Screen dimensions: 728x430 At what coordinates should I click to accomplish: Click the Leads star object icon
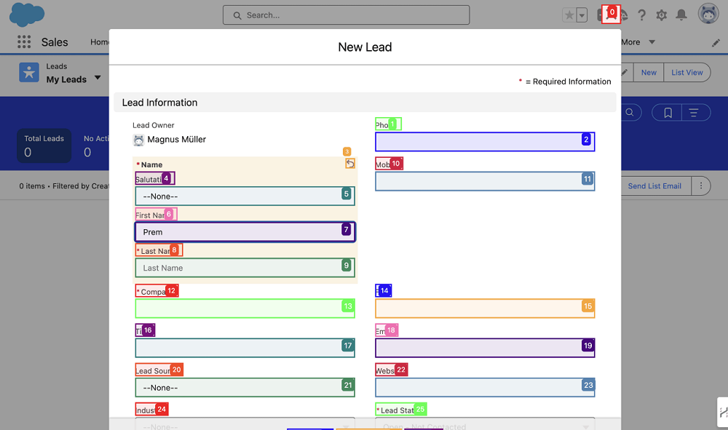point(29,72)
